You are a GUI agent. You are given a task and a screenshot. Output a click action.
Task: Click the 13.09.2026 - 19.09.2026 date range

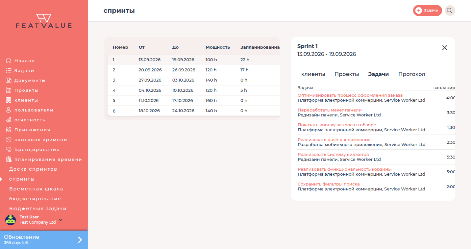327,54
